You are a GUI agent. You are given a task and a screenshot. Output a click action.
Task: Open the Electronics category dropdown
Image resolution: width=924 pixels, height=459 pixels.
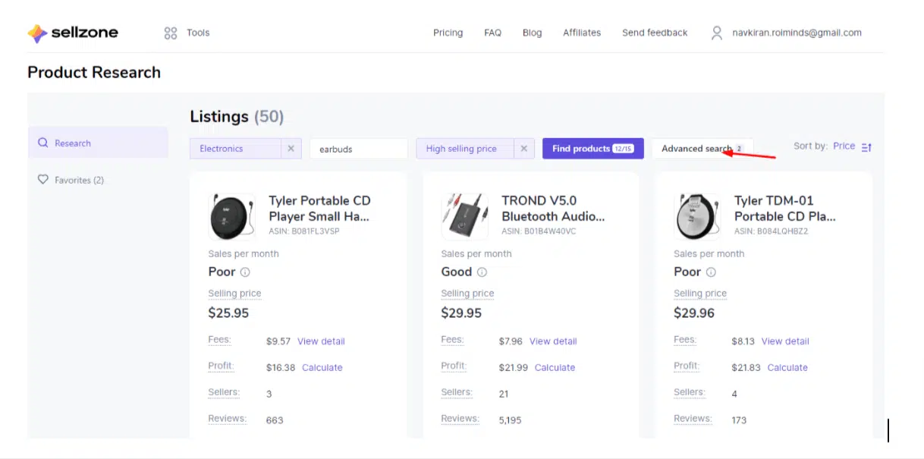tap(235, 149)
